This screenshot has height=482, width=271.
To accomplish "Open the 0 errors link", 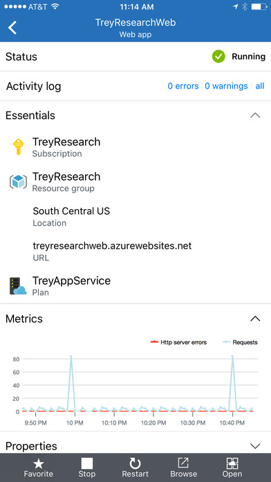I will coord(183,86).
